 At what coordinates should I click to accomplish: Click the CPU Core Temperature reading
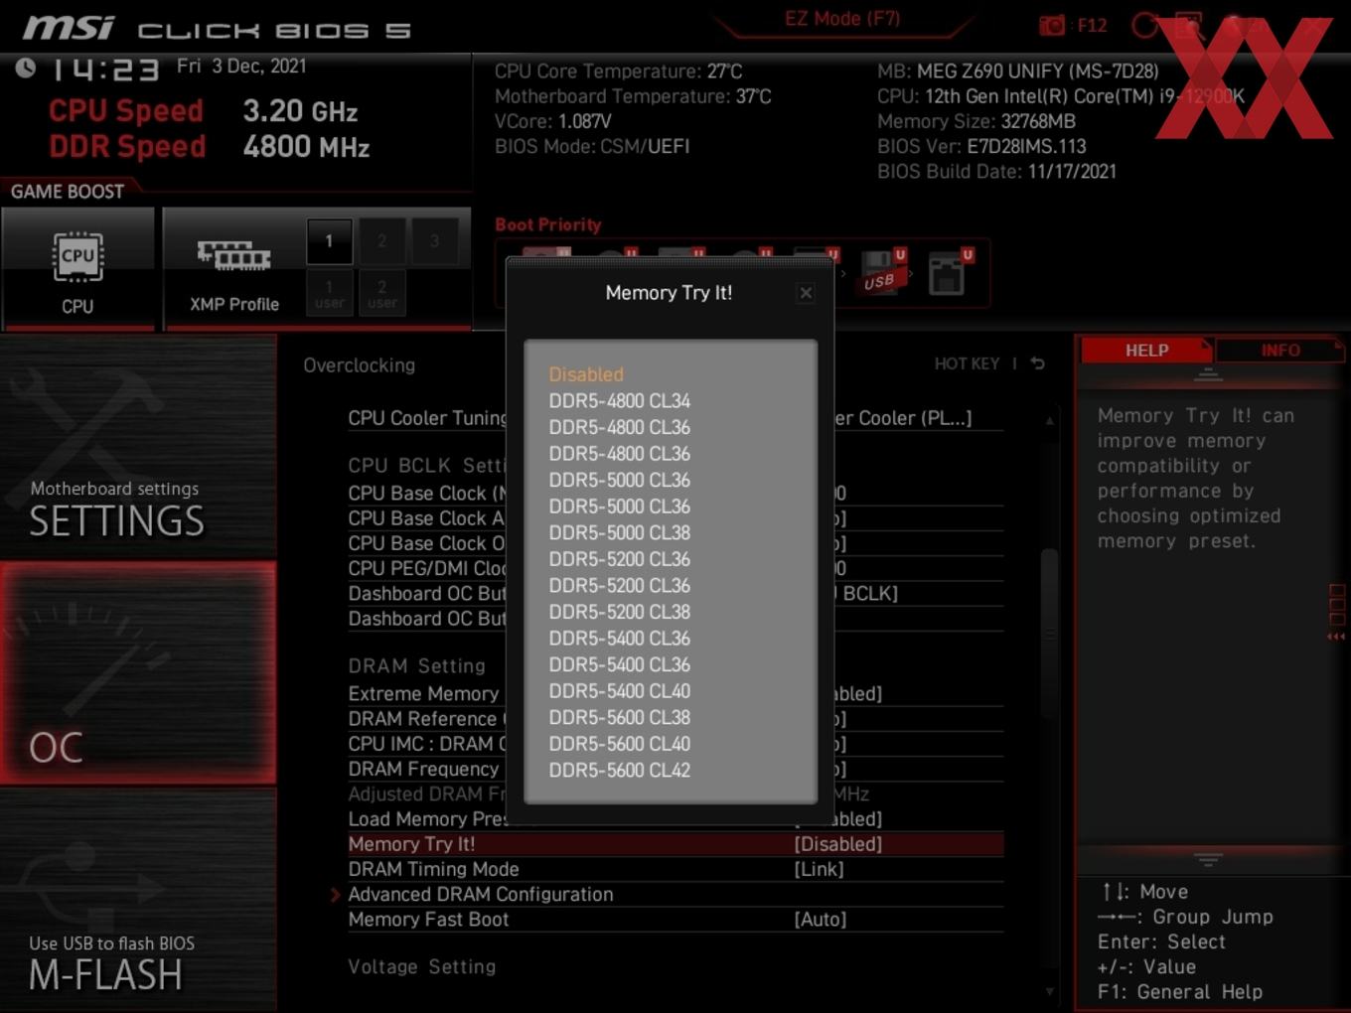pos(619,72)
